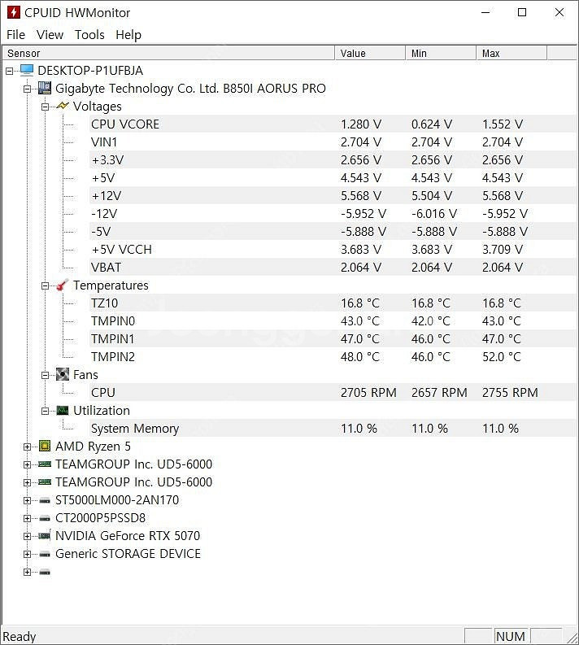Click the Utilization graph icon

pos(62,410)
